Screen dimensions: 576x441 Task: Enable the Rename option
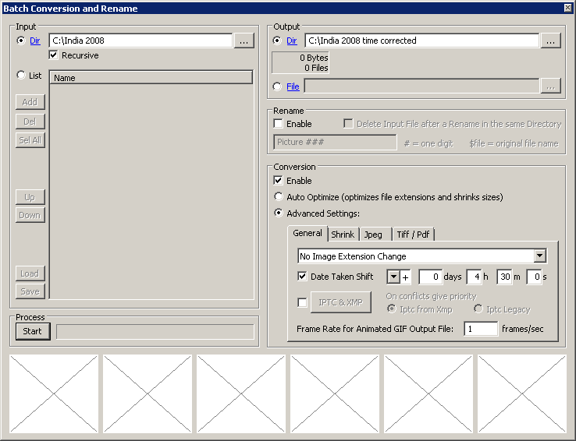[278, 124]
